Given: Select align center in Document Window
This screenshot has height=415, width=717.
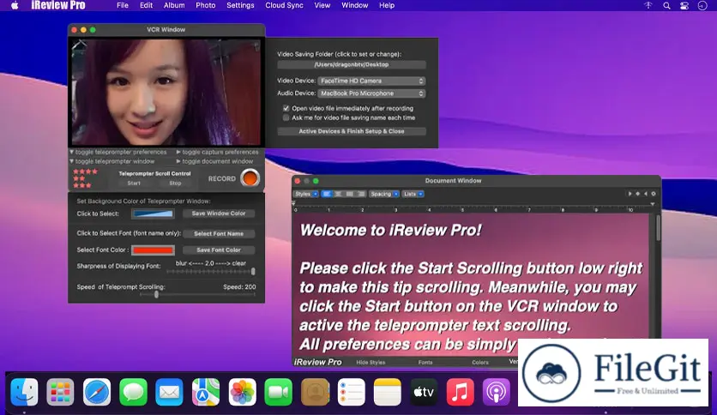Looking at the screenshot, I should tap(338, 194).
